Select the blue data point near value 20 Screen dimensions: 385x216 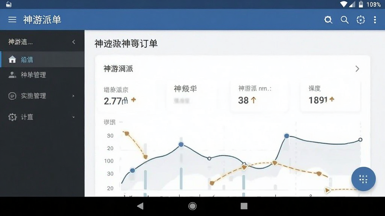click(x=181, y=144)
